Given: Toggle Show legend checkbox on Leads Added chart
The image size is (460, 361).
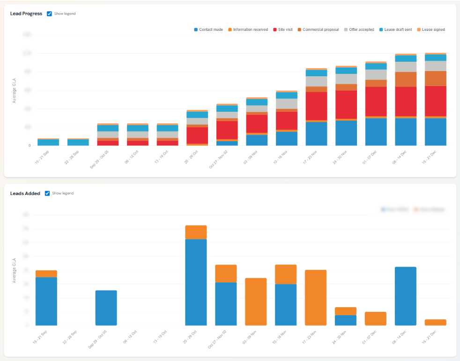Looking at the screenshot, I should click(47, 193).
